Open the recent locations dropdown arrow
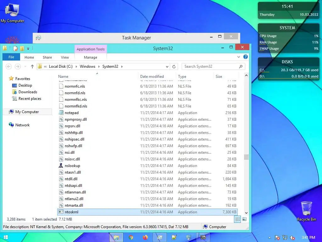This screenshot has width=322, height=242. 25,66
